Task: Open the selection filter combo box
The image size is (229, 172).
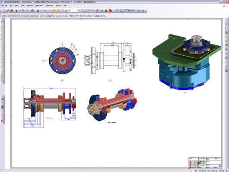Action: (x=74, y=11)
